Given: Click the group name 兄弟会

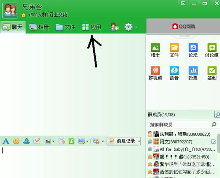Looking at the screenshot, I should tap(32, 7).
